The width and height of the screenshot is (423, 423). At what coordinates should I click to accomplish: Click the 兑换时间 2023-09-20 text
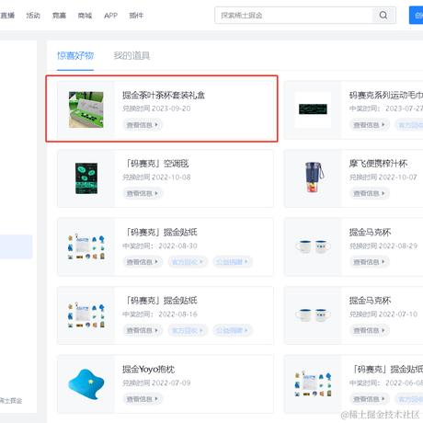156,109
